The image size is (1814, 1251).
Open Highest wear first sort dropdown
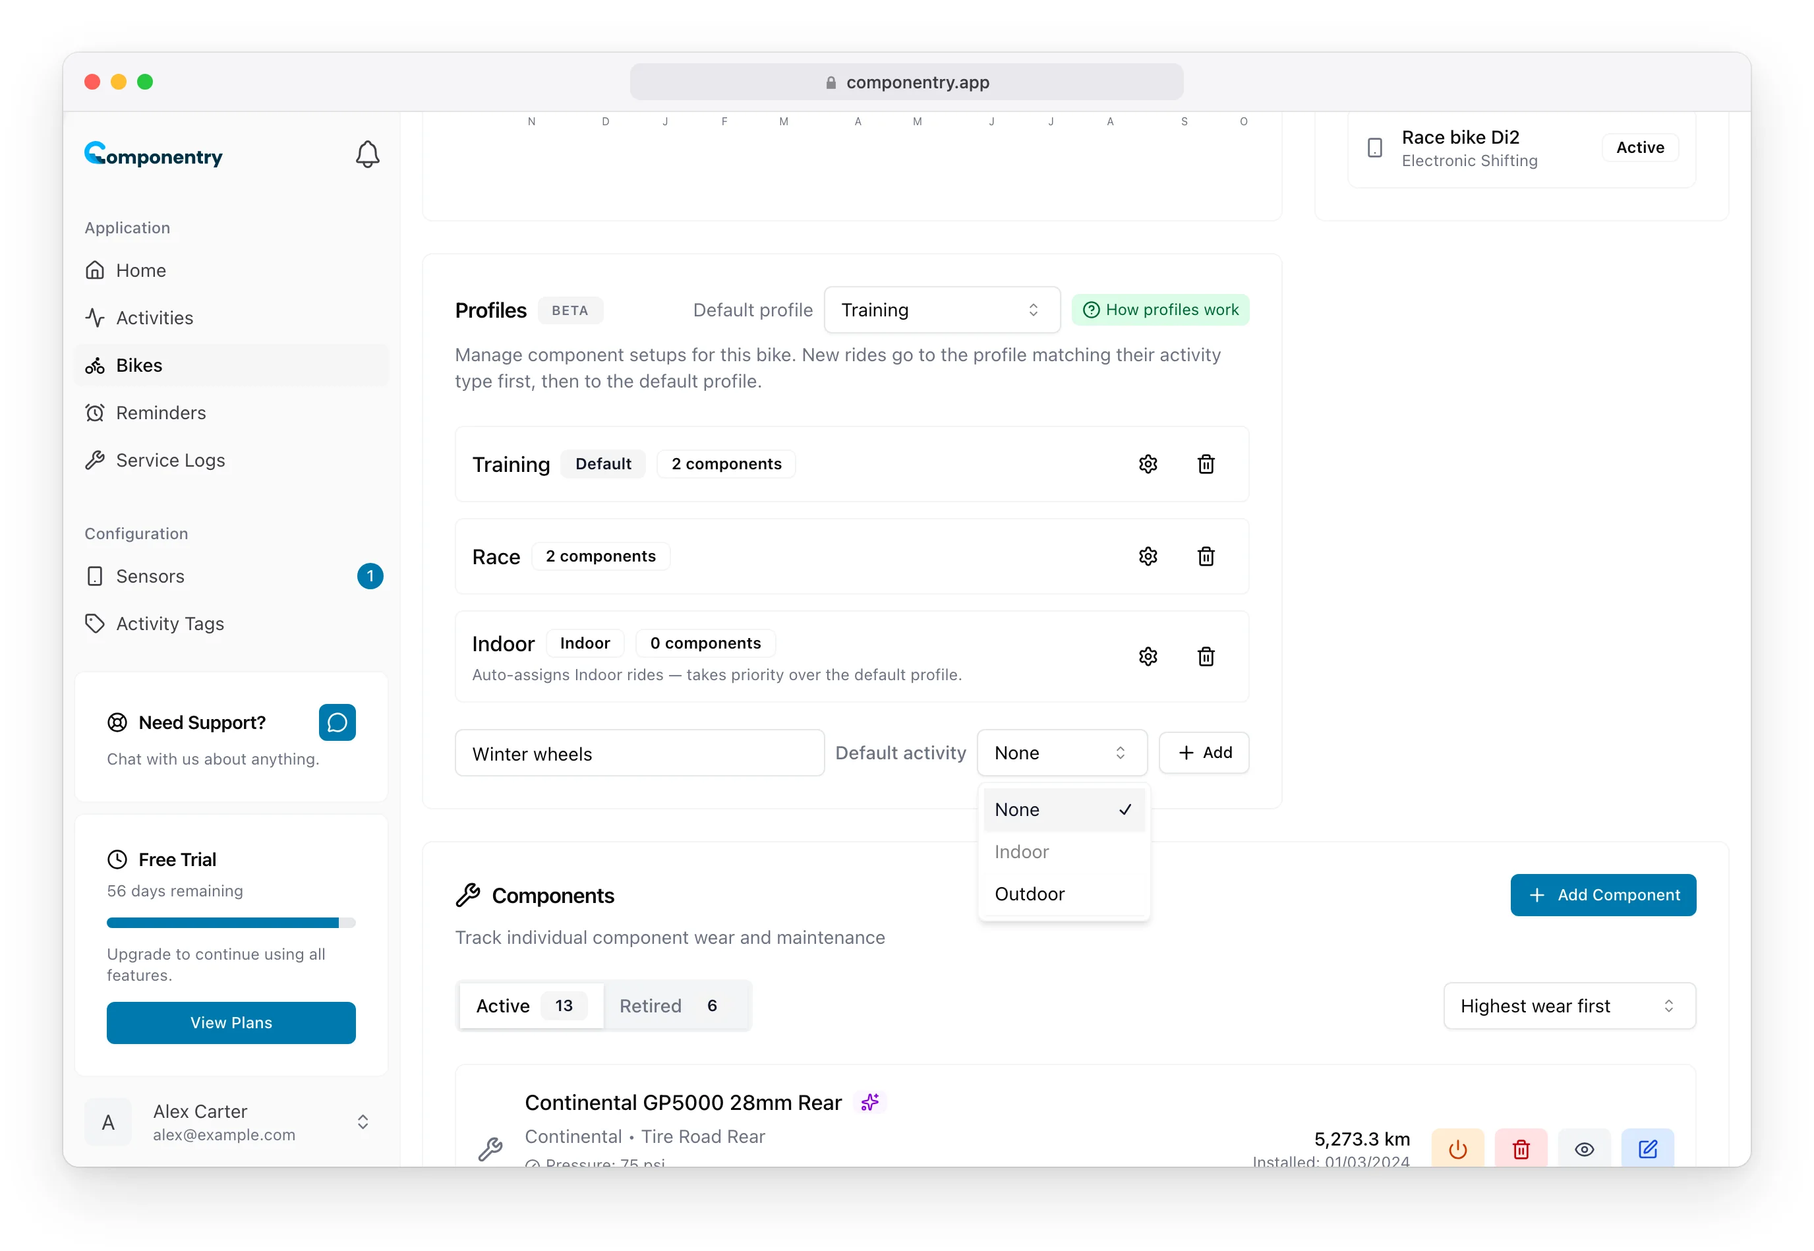click(x=1569, y=1006)
